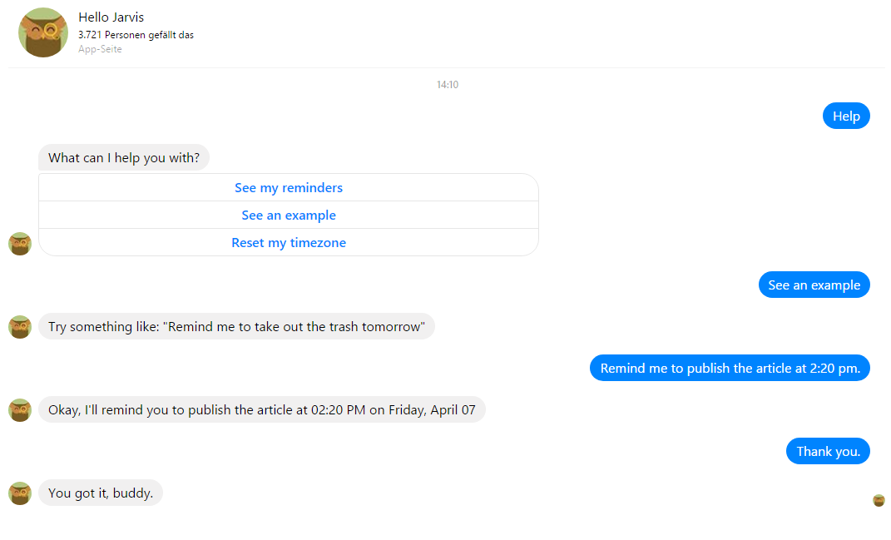Open the "Hello Jarvis" page name in the header
Image resolution: width=891 pixels, height=540 pixels.
pos(111,17)
